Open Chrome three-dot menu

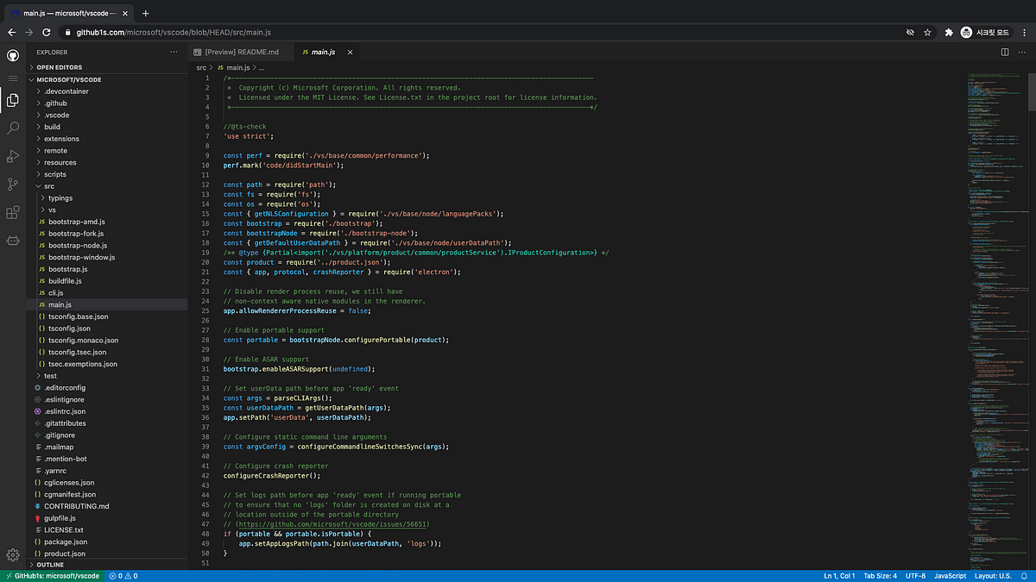coord(1026,32)
